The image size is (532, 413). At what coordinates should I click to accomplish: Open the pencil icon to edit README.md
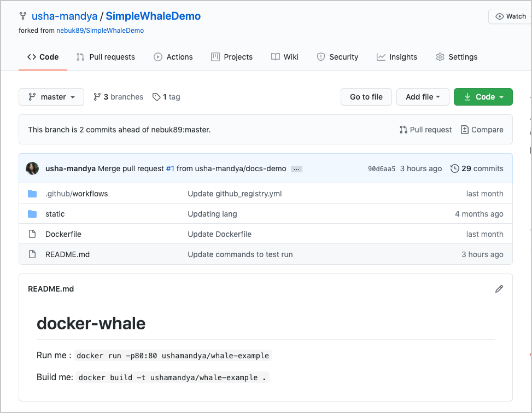[498, 288]
